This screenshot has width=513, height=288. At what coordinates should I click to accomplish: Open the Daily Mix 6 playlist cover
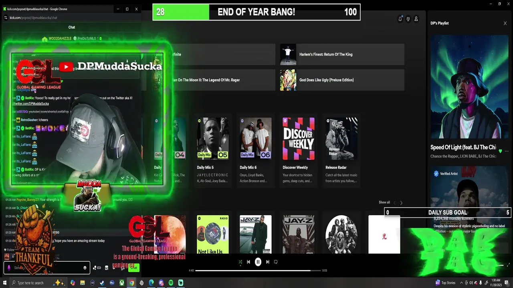(256, 138)
